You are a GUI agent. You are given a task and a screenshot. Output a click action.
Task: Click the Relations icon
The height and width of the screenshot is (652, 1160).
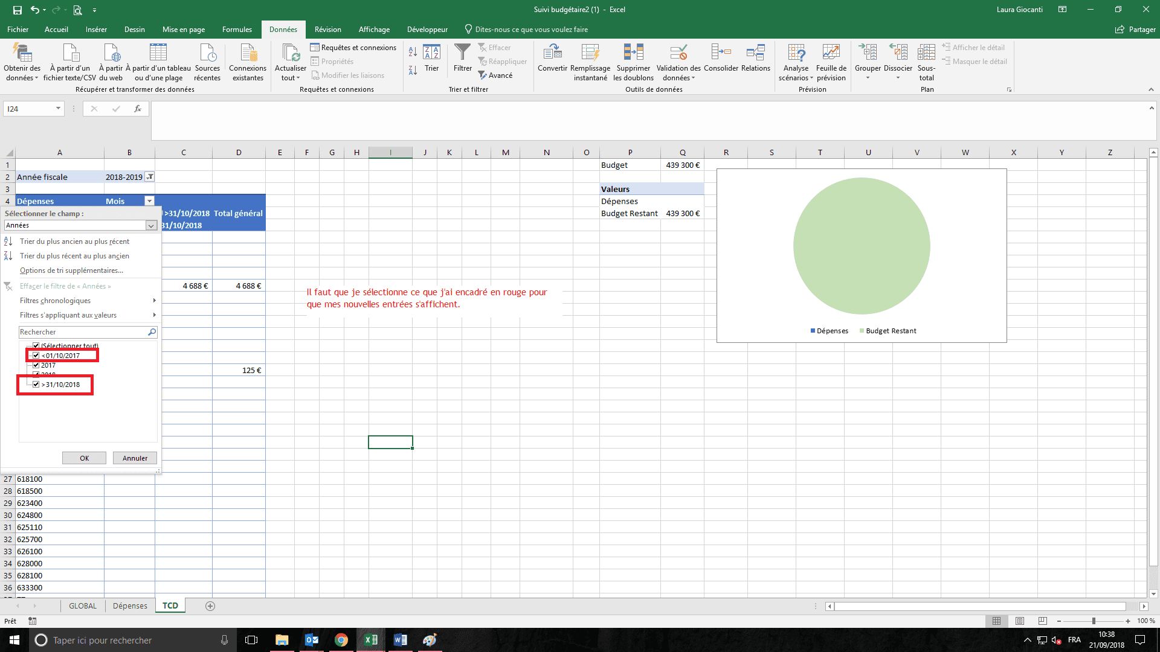(x=755, y=53)
